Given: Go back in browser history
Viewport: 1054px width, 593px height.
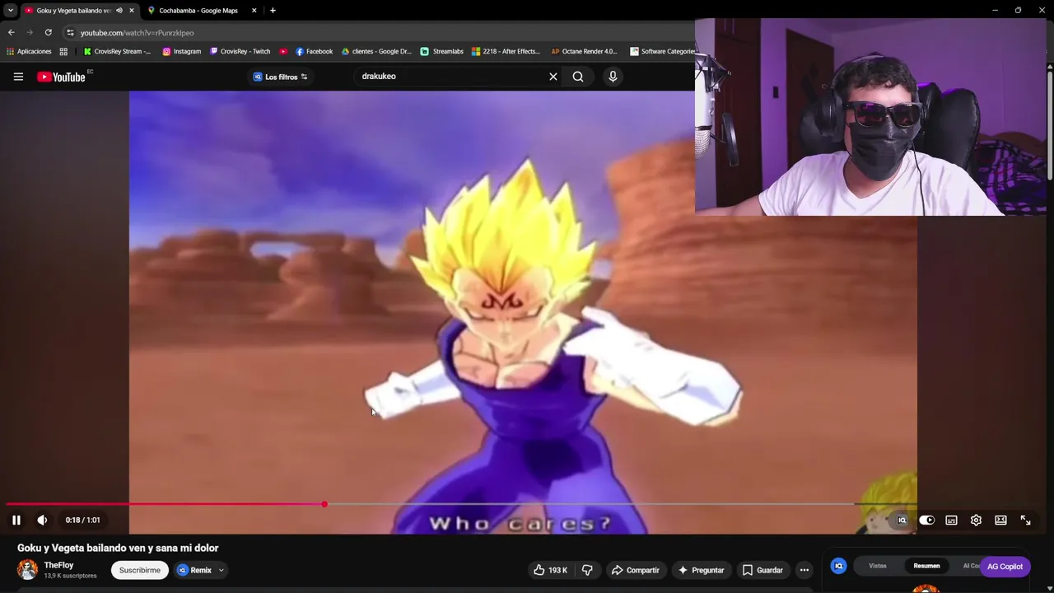Looking at the screenshot, I should coord(11,32).
